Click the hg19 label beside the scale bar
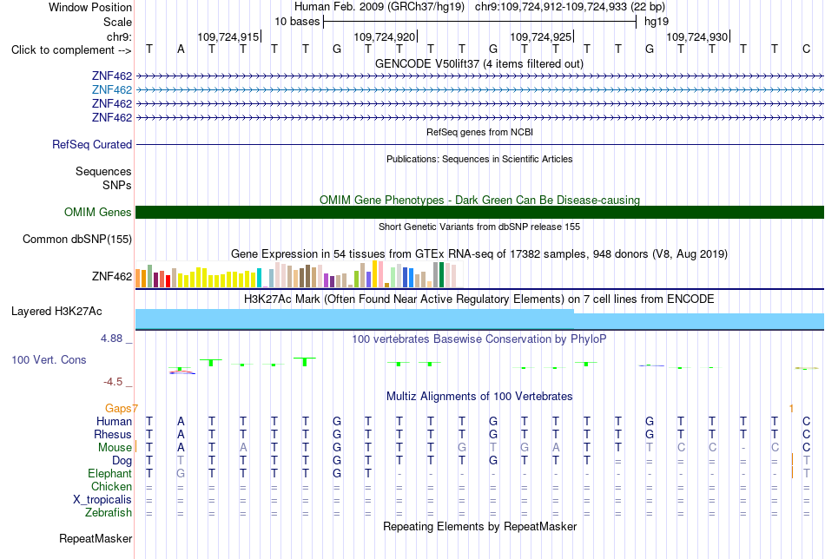825x559 pixels. (x=657, y=22)
